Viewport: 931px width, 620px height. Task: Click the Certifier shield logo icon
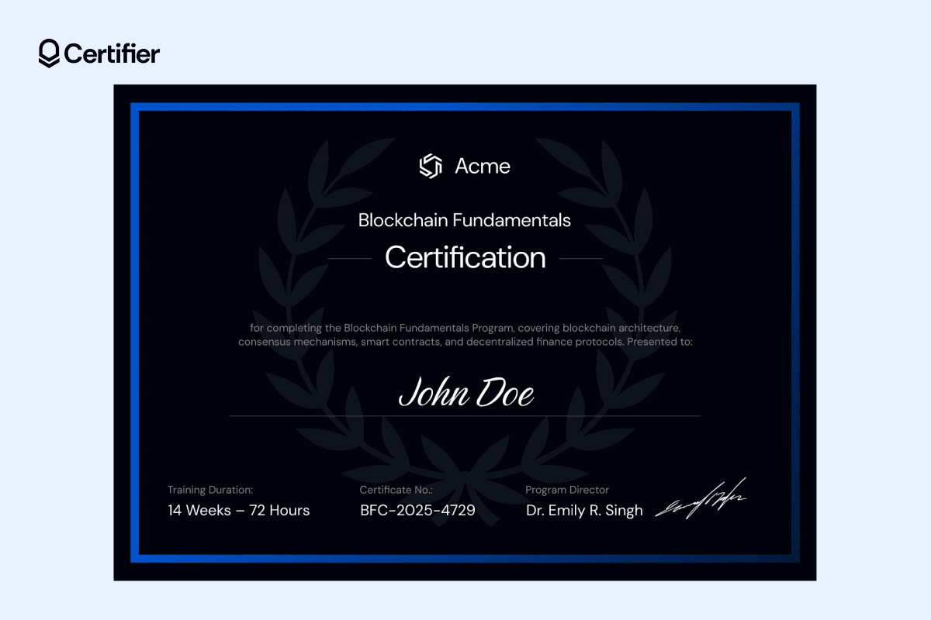point(48,53)
